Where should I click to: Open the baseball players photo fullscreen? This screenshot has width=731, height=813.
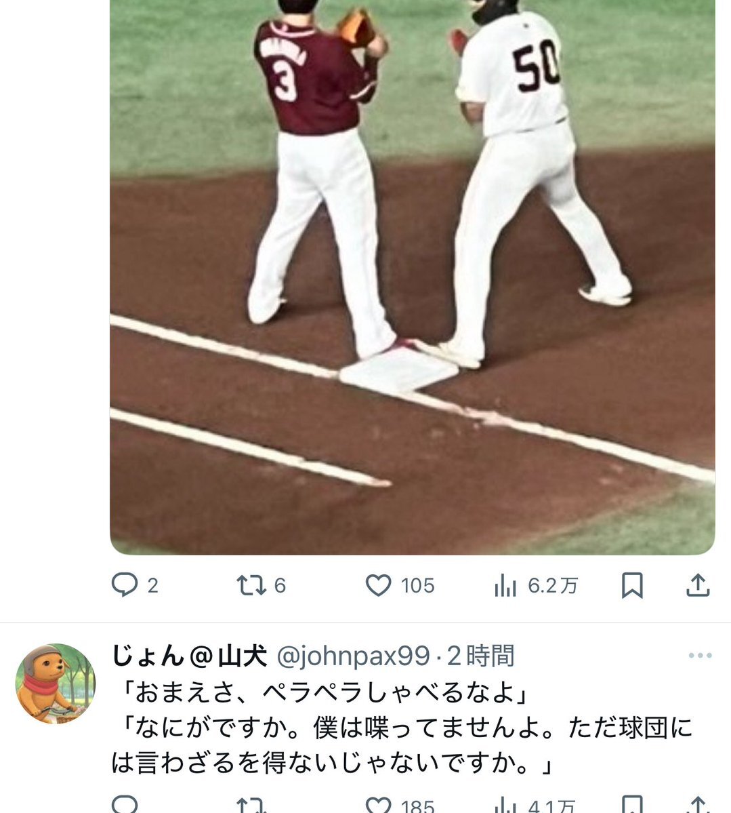click(x=413, y=277)
